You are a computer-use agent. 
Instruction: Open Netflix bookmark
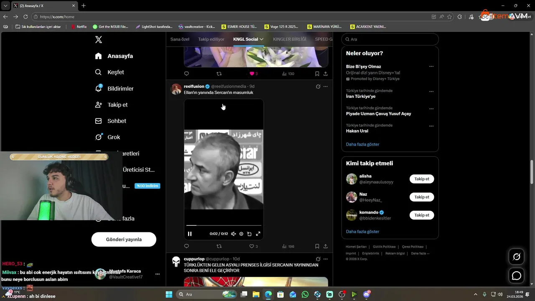[x=79, y=27]
